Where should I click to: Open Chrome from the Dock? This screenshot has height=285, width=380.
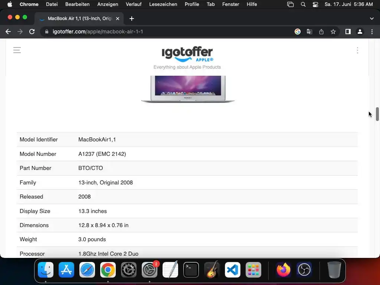[108, 270]
